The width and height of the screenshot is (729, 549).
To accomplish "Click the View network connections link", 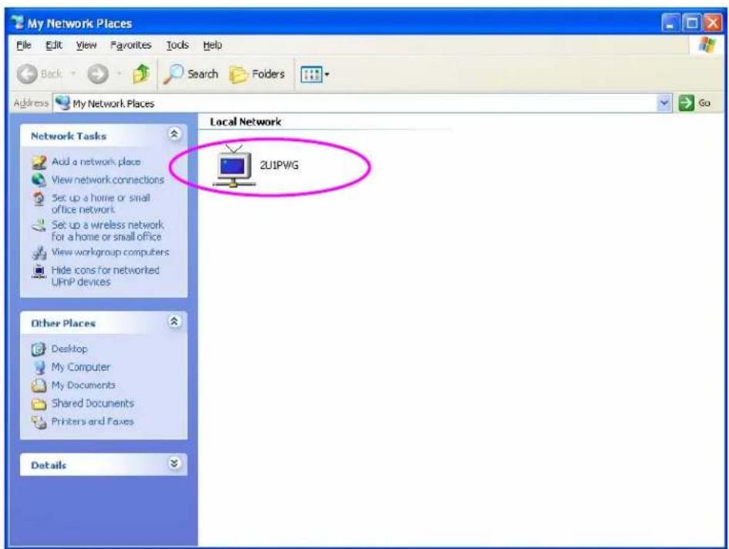I will [108, 180].
